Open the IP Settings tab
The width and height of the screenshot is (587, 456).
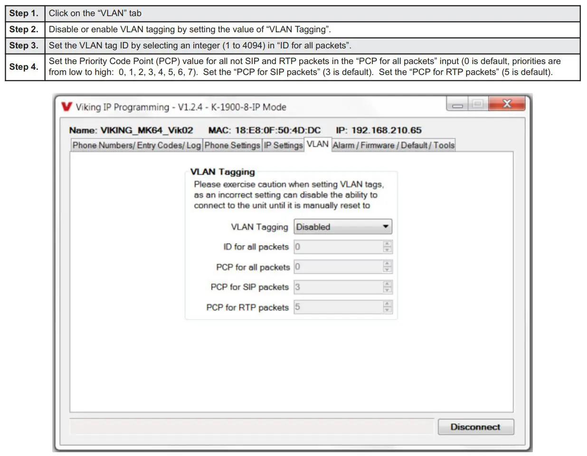point(283,145)
